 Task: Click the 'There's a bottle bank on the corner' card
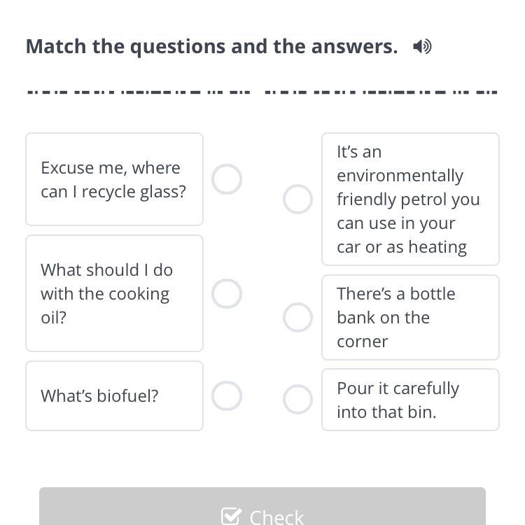coord(409,317)
